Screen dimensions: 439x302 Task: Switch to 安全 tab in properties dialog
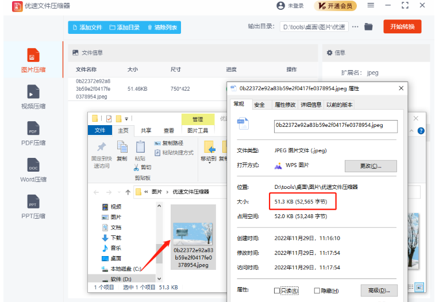(259, 105)
